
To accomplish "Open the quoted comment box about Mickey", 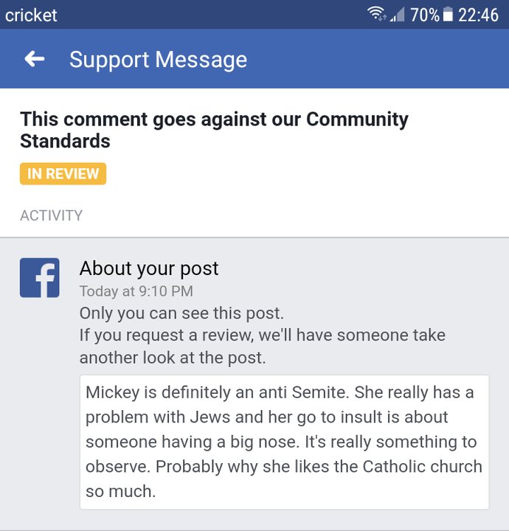I will 284,442.
